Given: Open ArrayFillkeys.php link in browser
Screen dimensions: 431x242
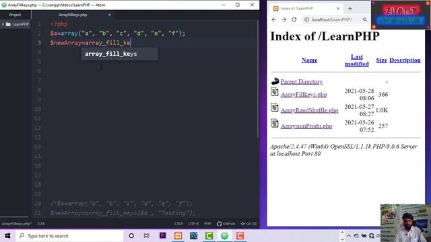Looking at the screenshot, I should [304, 94].
